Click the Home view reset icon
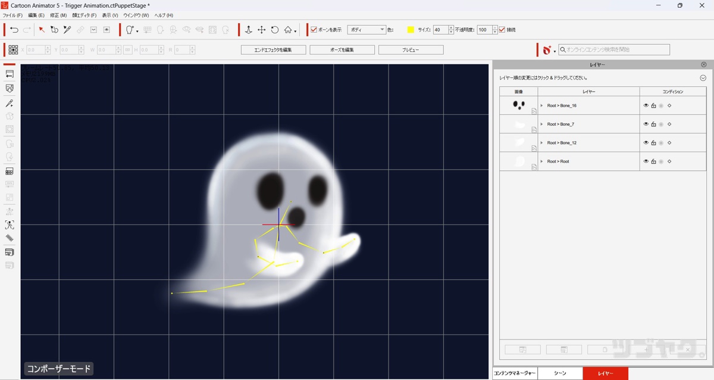714x380 pixels. tap(288, 30)
